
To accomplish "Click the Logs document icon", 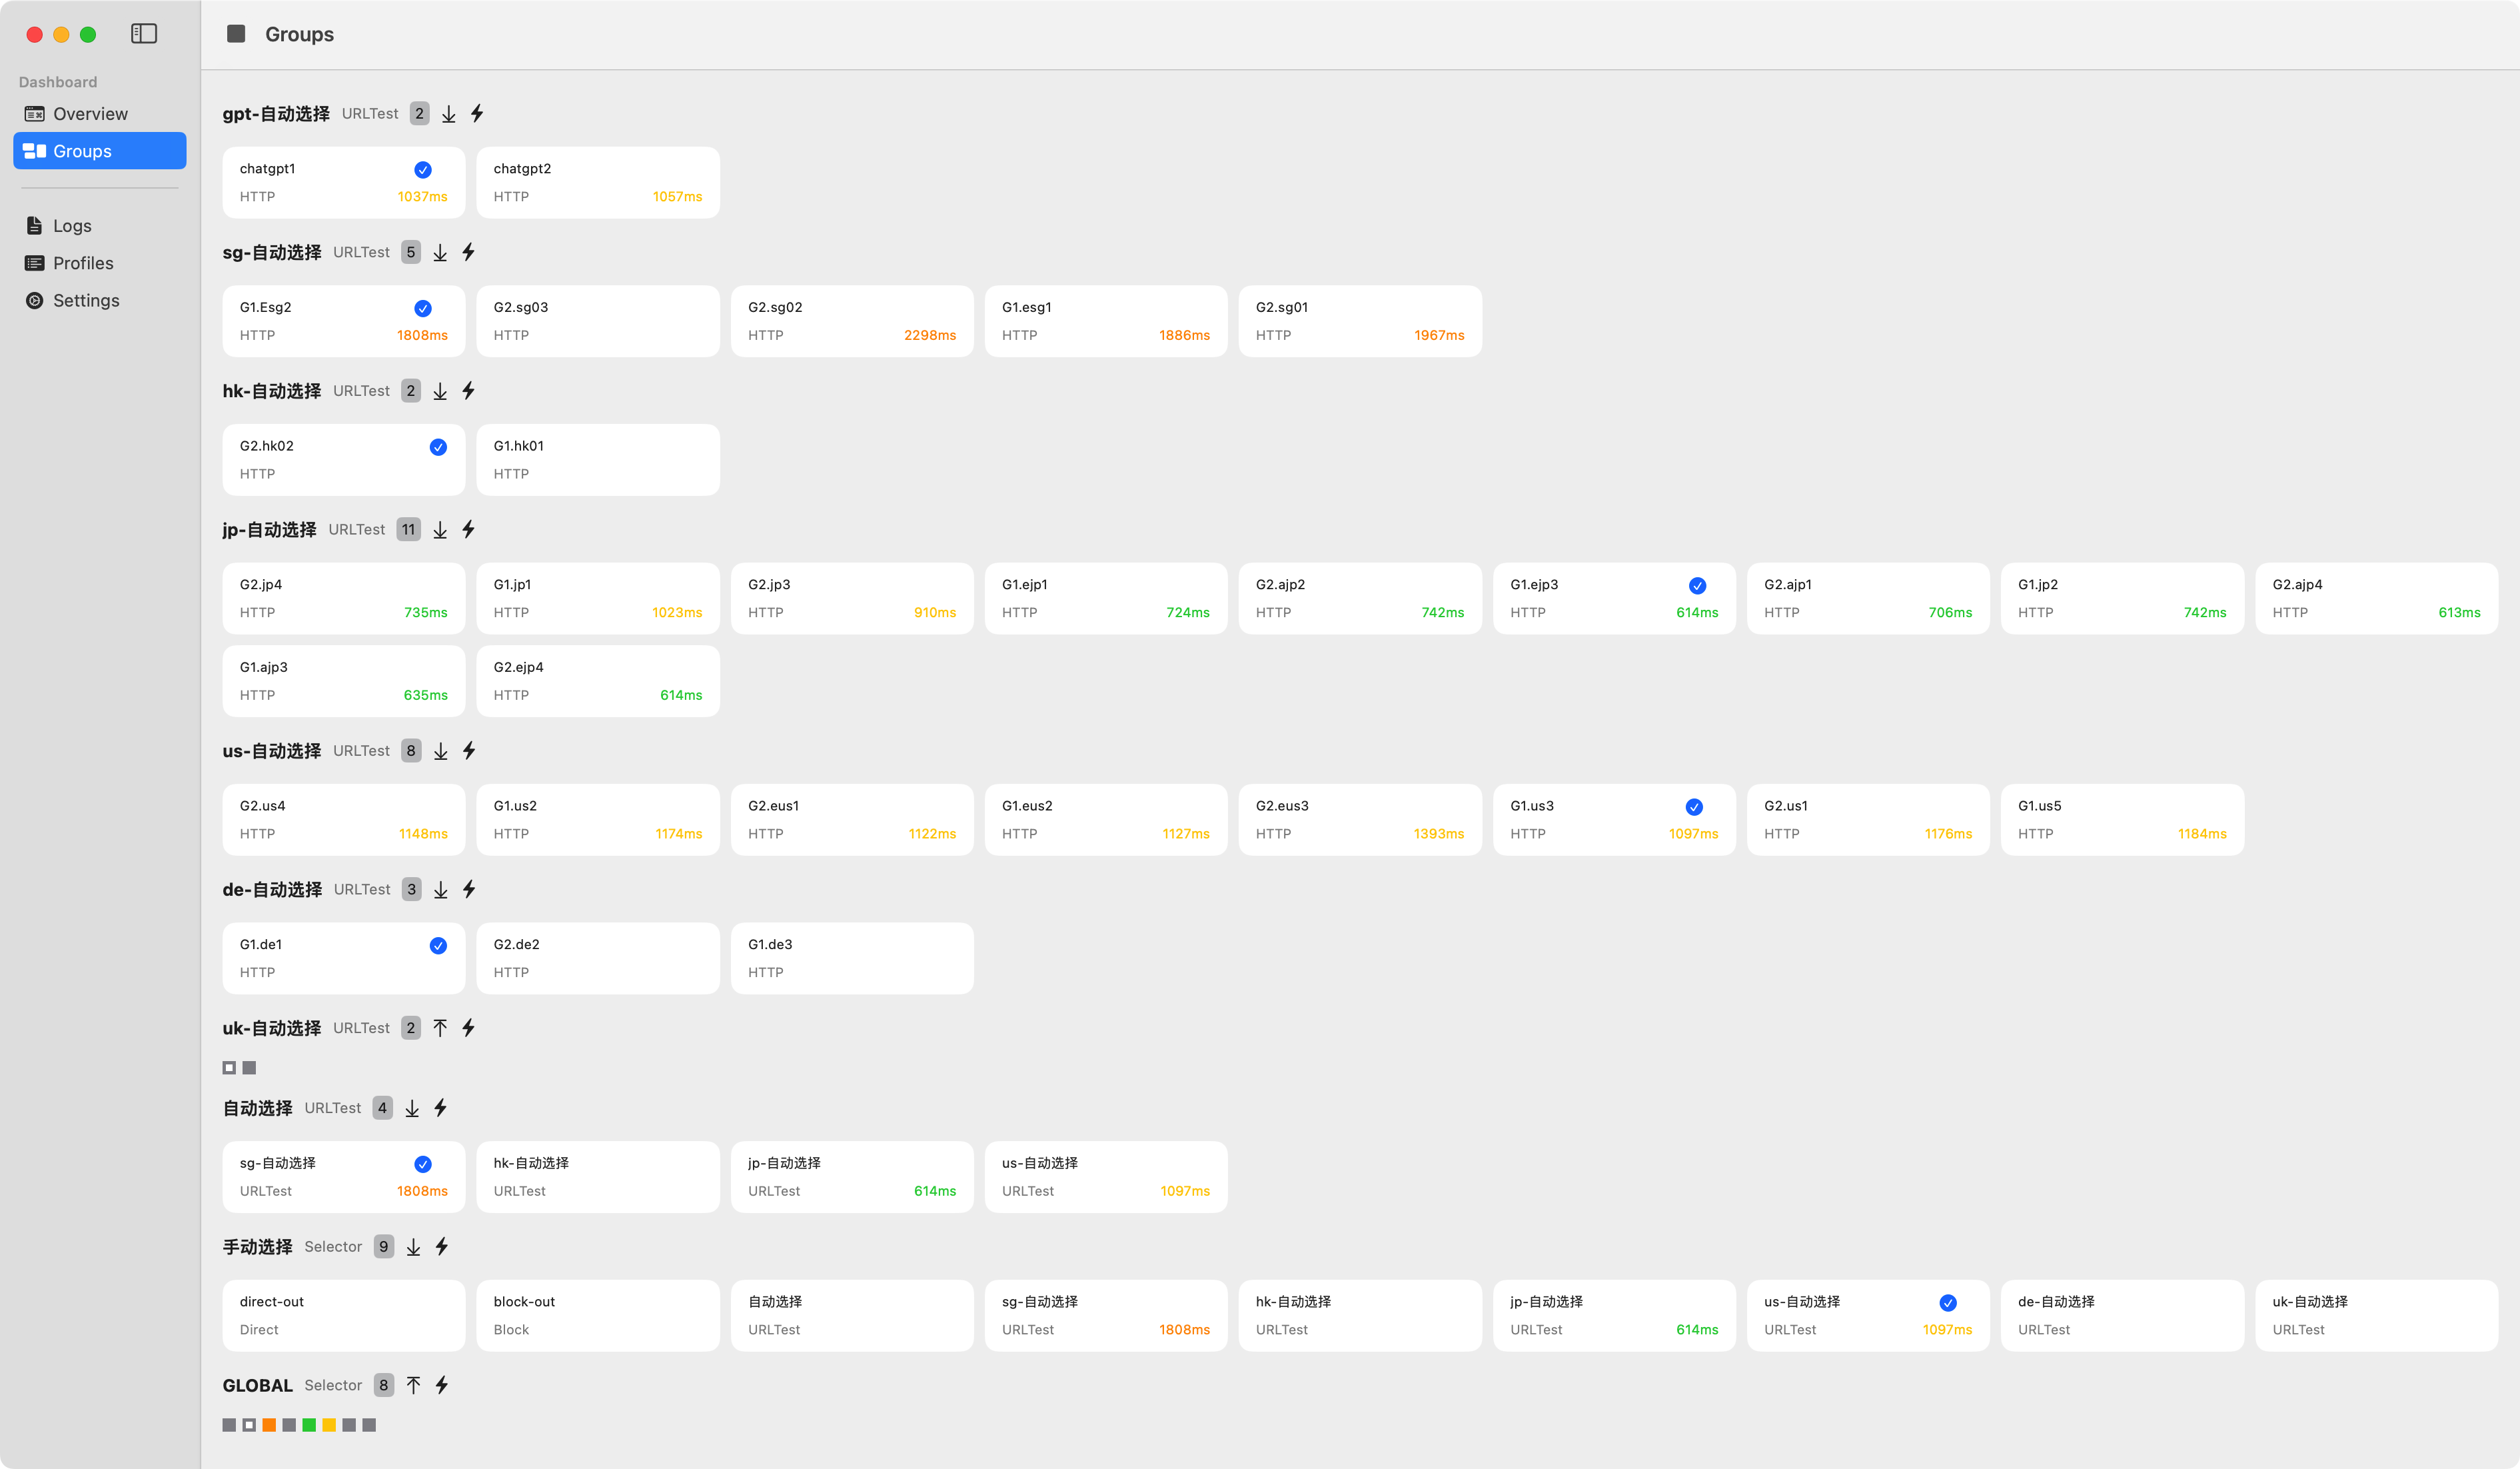I will click(x=35, y=226).
